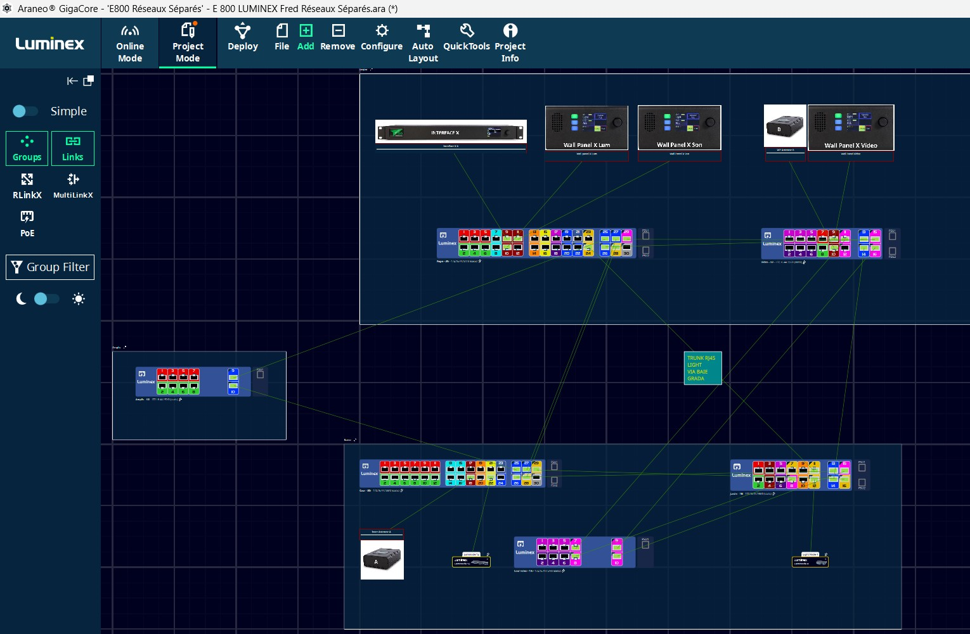Open the Configure gear menu
970x634 pixels.
[382, 37]
